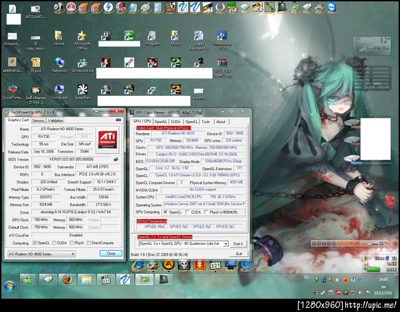Click the Start button in GPU Caps Viewer
This screenshot has height=312, width=400.
(238, 243)
